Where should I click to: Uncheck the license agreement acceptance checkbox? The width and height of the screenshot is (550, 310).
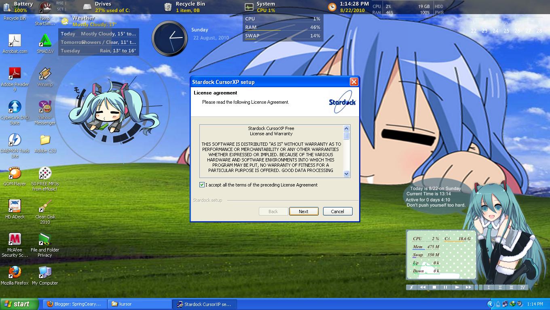[201, 185]
